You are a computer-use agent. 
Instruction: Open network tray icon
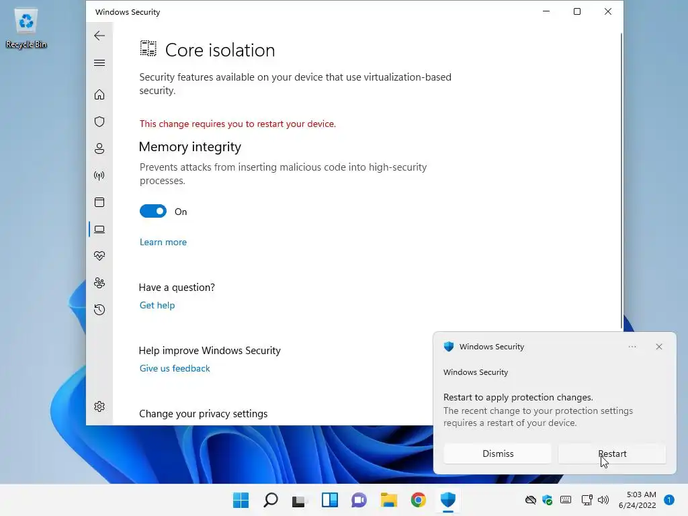(x=587, y=500)
